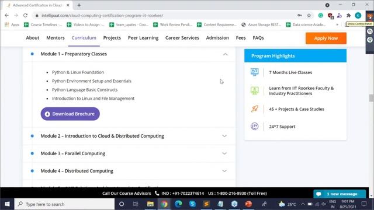This screenshot has width=374, height=210.
Task: Expand Module 3 Parallel Computing chevron
Action: click(224, 153)
